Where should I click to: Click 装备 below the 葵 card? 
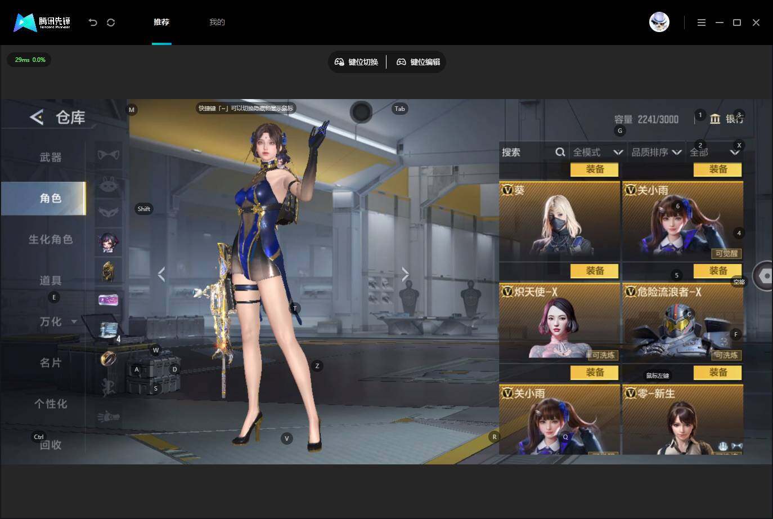pyautogui.click(x=595, y=271)
